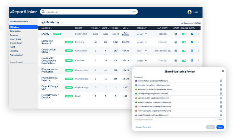Open frequency dropdown for Household Consumption job
The width and height of the screenshot is (240, 140).
point(142,61)
